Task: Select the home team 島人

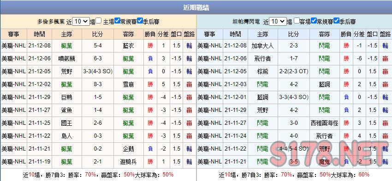Action: (x=67, y=136)
